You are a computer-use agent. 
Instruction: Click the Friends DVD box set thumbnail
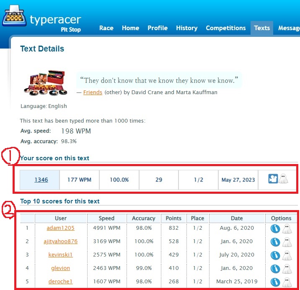(46, 83)
